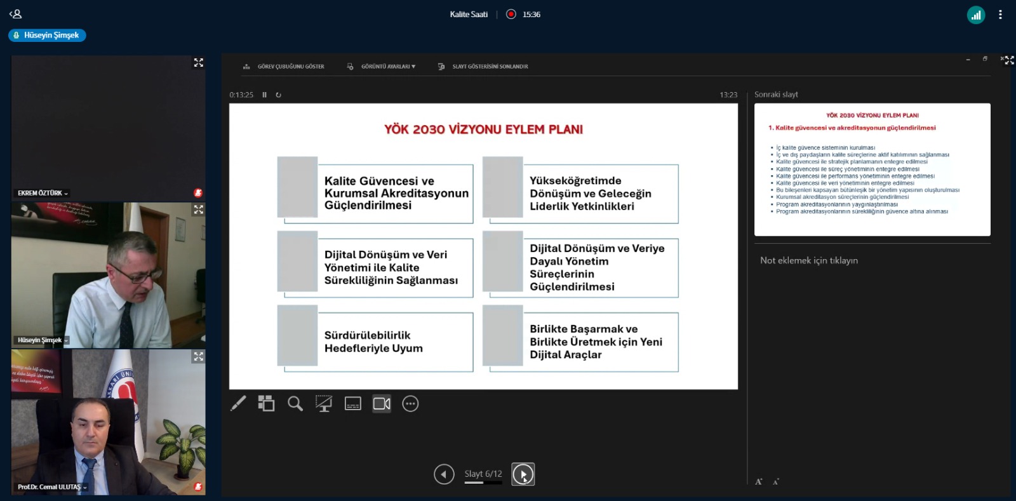Click the magnifier zoom into slide icon
The height and width of the screenshot is (501, 1016).
(x=295, y=404)
